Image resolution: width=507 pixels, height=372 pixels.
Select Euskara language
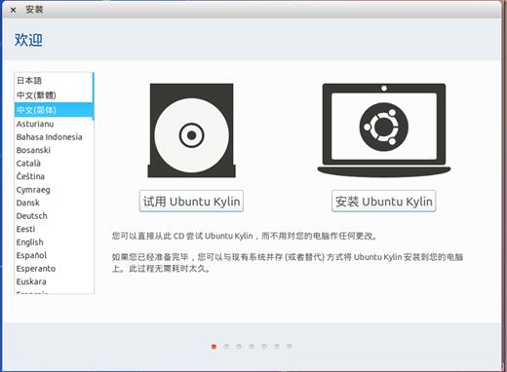(x=54, y=281)
